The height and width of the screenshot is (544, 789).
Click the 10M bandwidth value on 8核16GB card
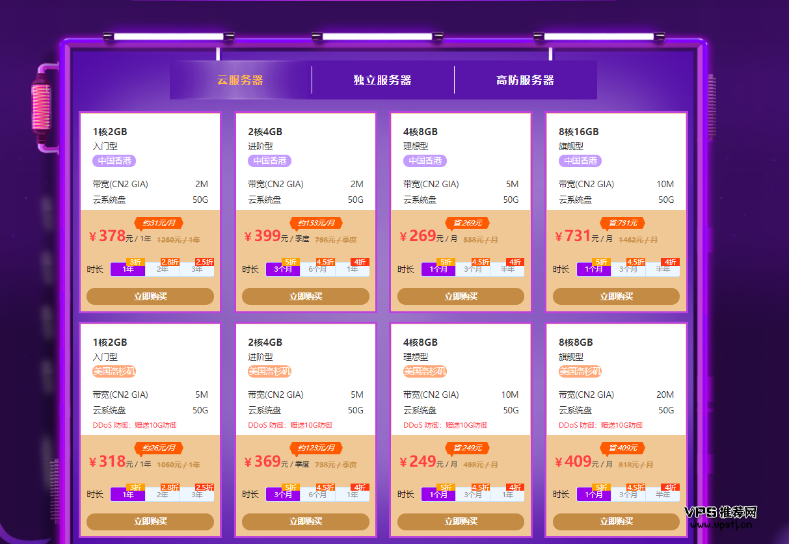(x=665, y=184)
